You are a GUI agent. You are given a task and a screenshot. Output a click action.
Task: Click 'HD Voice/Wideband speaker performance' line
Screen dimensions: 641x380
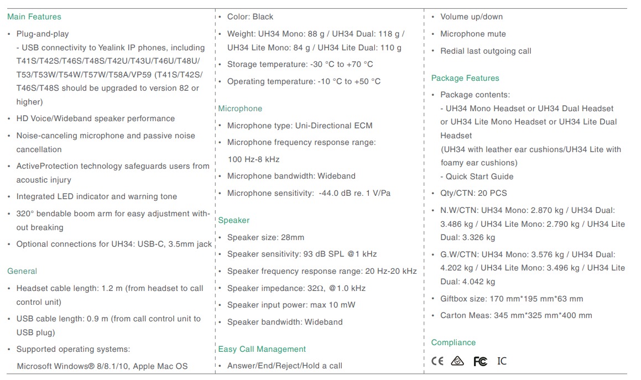pyautogui.click(x=95, y=118)
